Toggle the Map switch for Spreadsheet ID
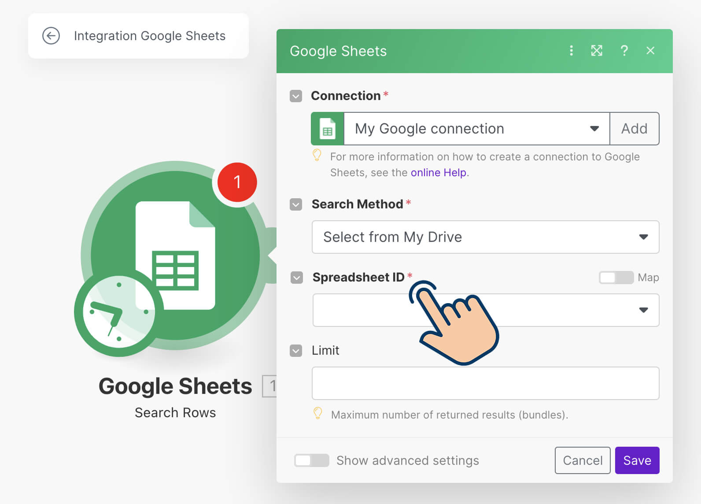Image resolution: width=701 pixels, height=504 pixels. (616, 278)
